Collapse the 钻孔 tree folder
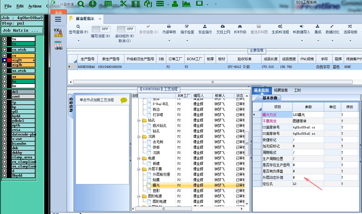362x214 pixels. click(139, 120)
